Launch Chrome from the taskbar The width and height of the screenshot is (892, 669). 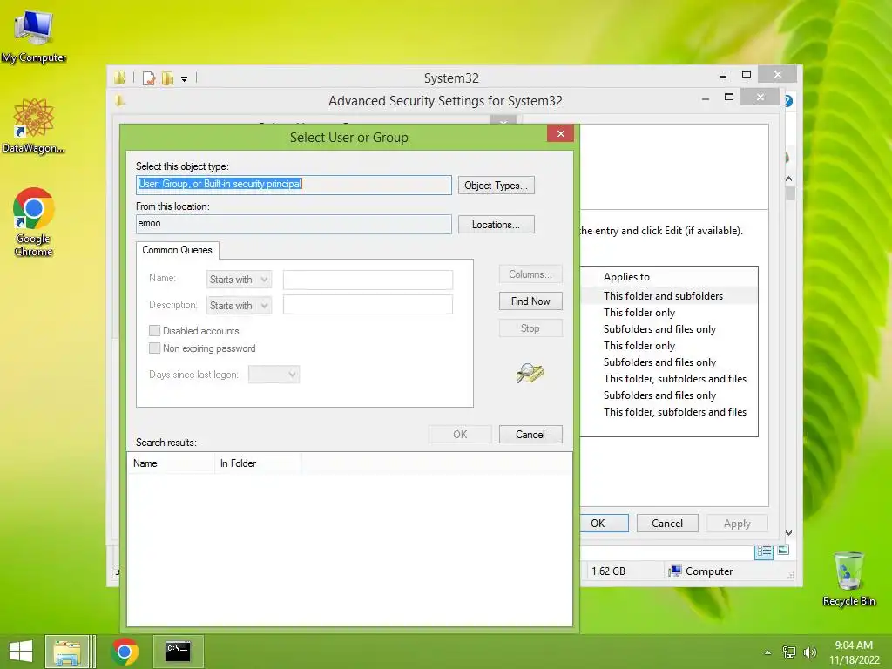pyautogui.click(x=125, y=652)
